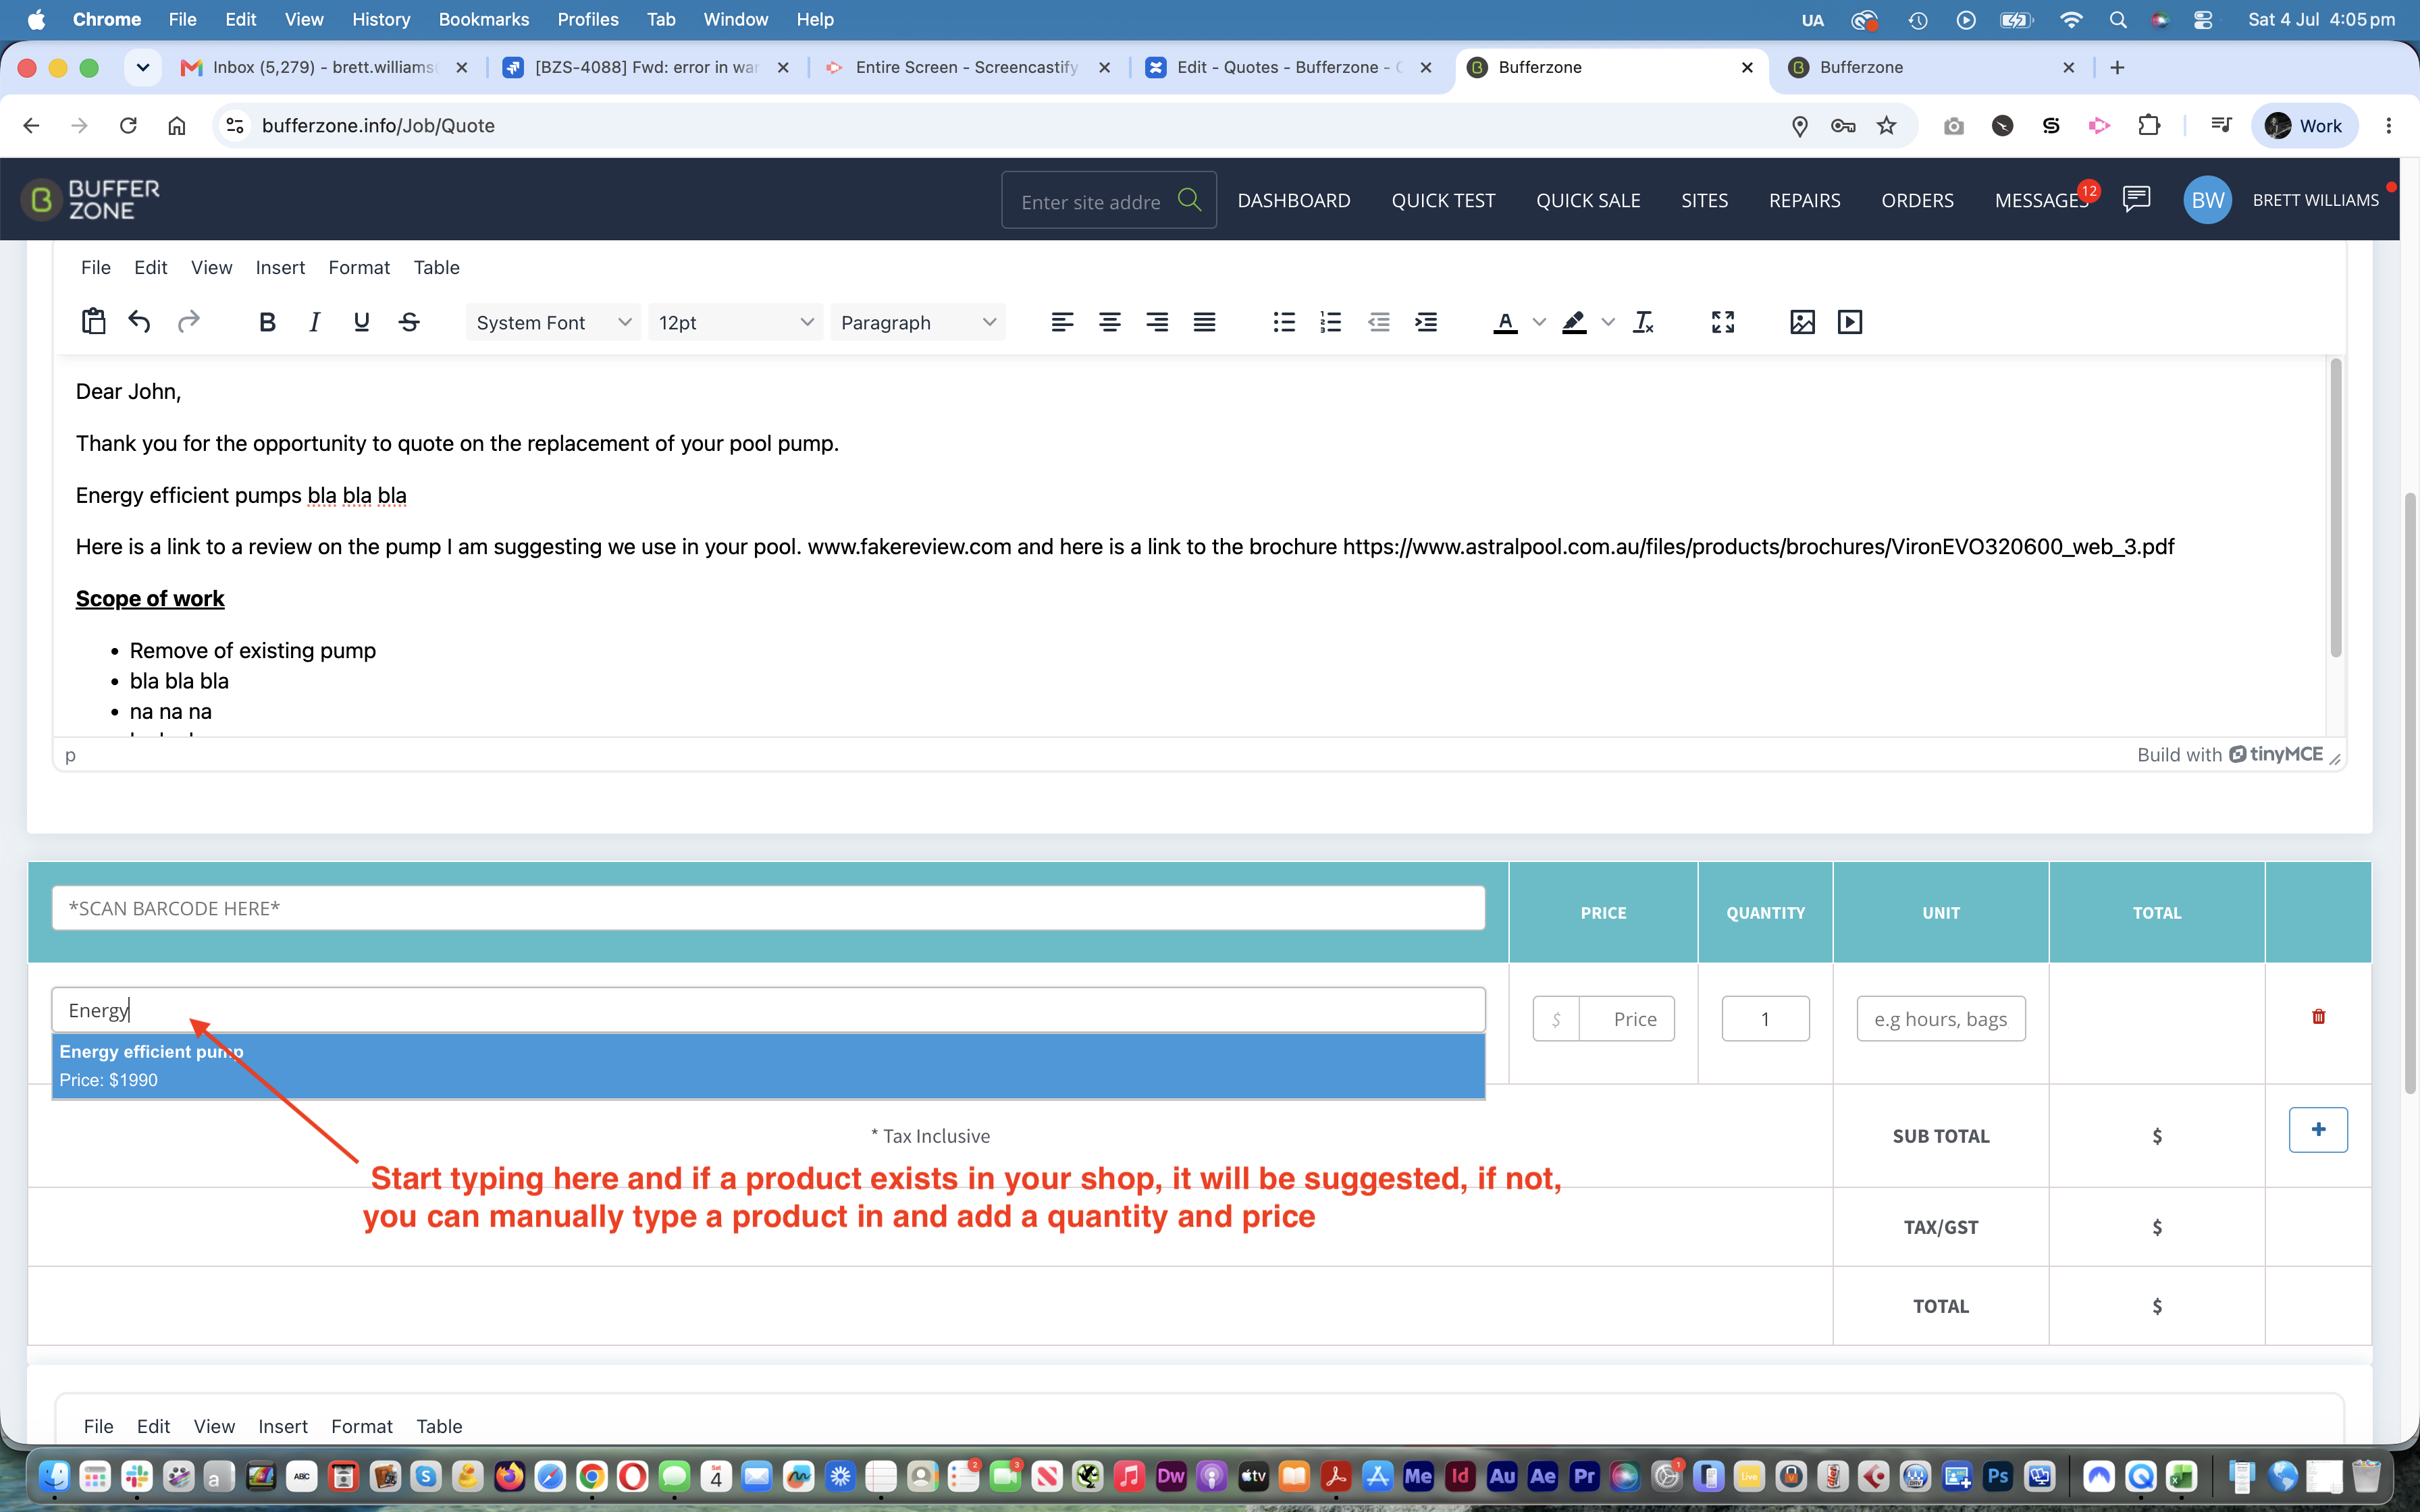The width and height of the screenshot is (2420, 1512).
Task: Open the Paragraph format dropdown
Action: click(x=917, y=322)
